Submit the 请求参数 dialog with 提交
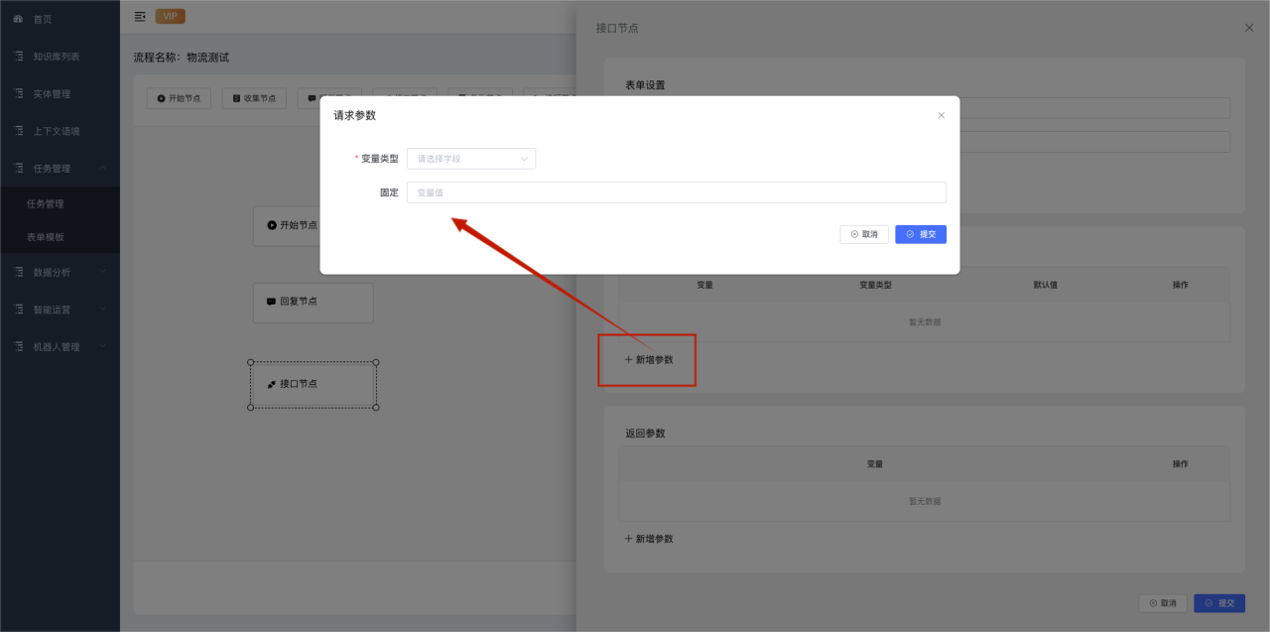This screenshot has width=1270, height=632. click(x=921, y=234)
